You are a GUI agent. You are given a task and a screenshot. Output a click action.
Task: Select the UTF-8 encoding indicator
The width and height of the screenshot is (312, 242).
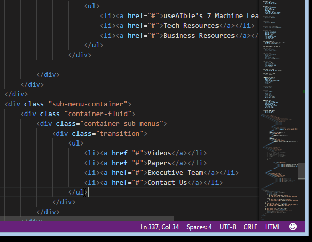[x=227, y=227]
